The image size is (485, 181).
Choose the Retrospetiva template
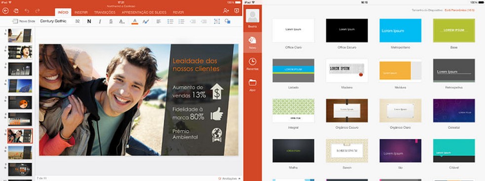[454, 70]
